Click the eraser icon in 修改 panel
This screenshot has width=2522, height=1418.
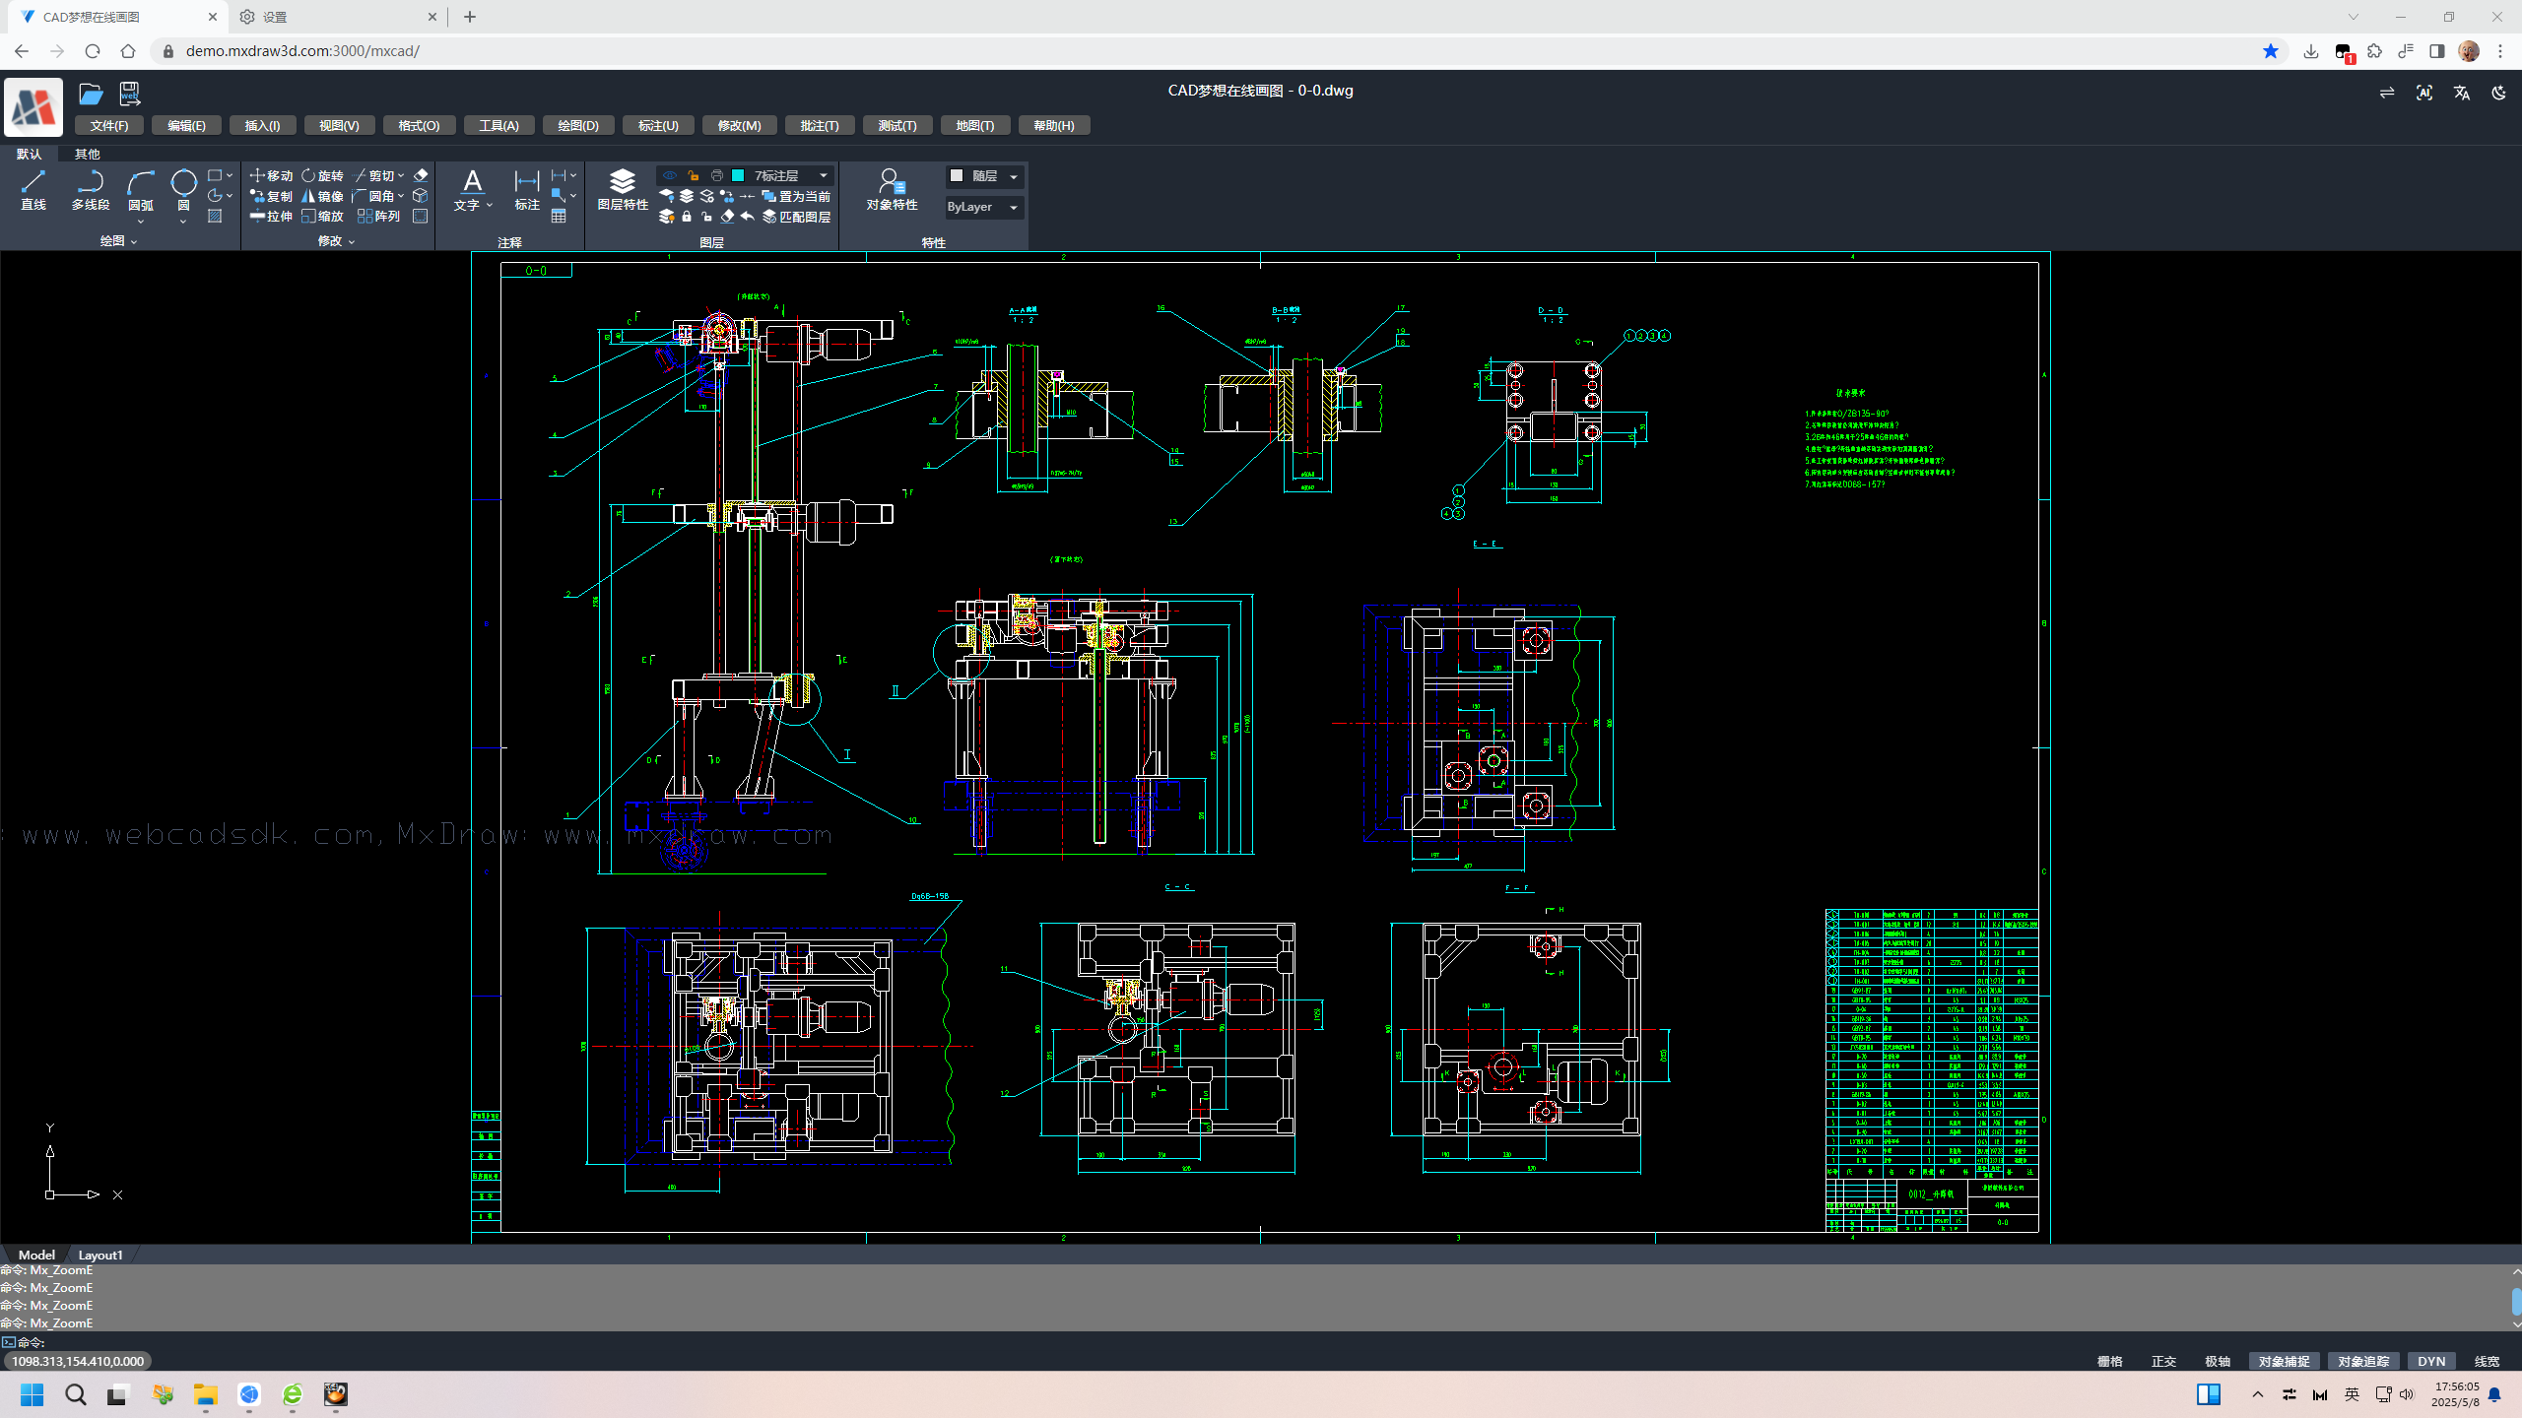[x=421, y=175]
